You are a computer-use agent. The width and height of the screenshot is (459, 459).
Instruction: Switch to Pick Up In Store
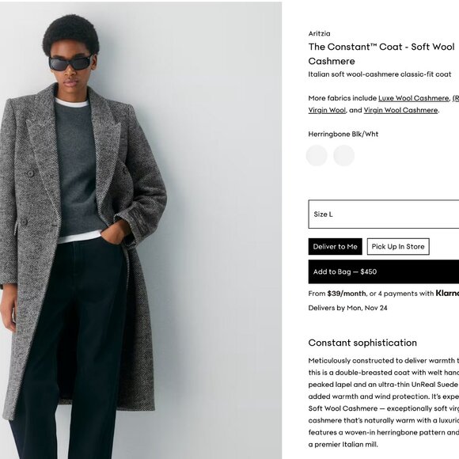[398, 246]
